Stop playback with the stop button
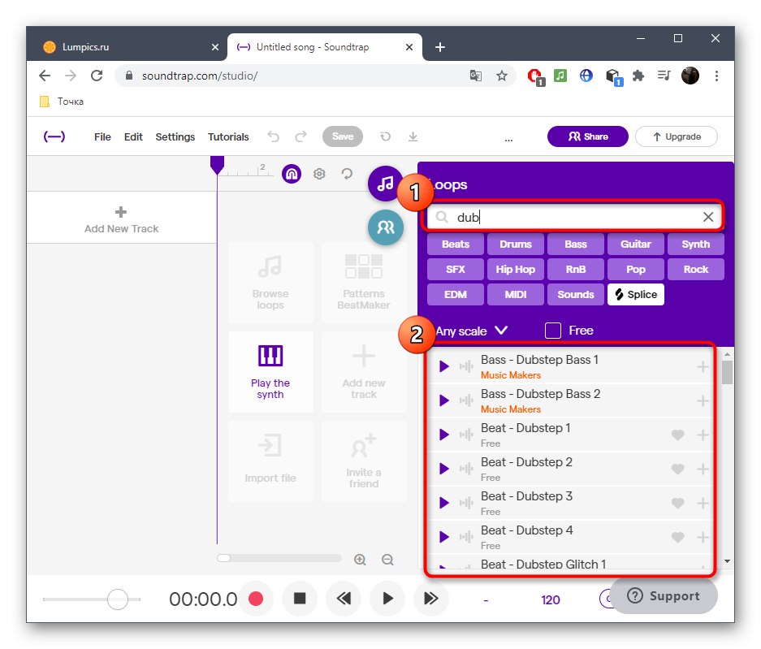The width and height of the screenshot is (761, 649). [x=300, y=599]
